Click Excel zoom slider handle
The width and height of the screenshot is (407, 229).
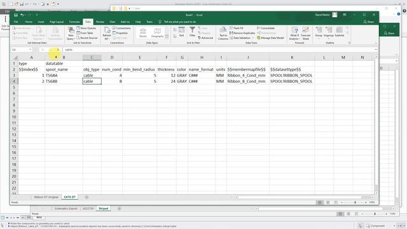pos(355,202)
